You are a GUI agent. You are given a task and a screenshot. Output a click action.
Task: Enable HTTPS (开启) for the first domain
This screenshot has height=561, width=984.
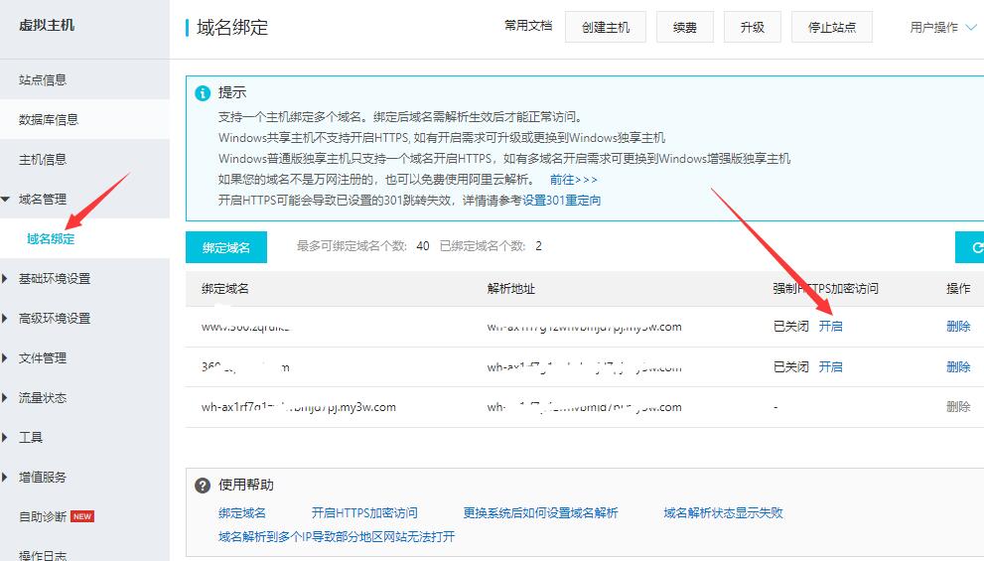pos(830,326)
